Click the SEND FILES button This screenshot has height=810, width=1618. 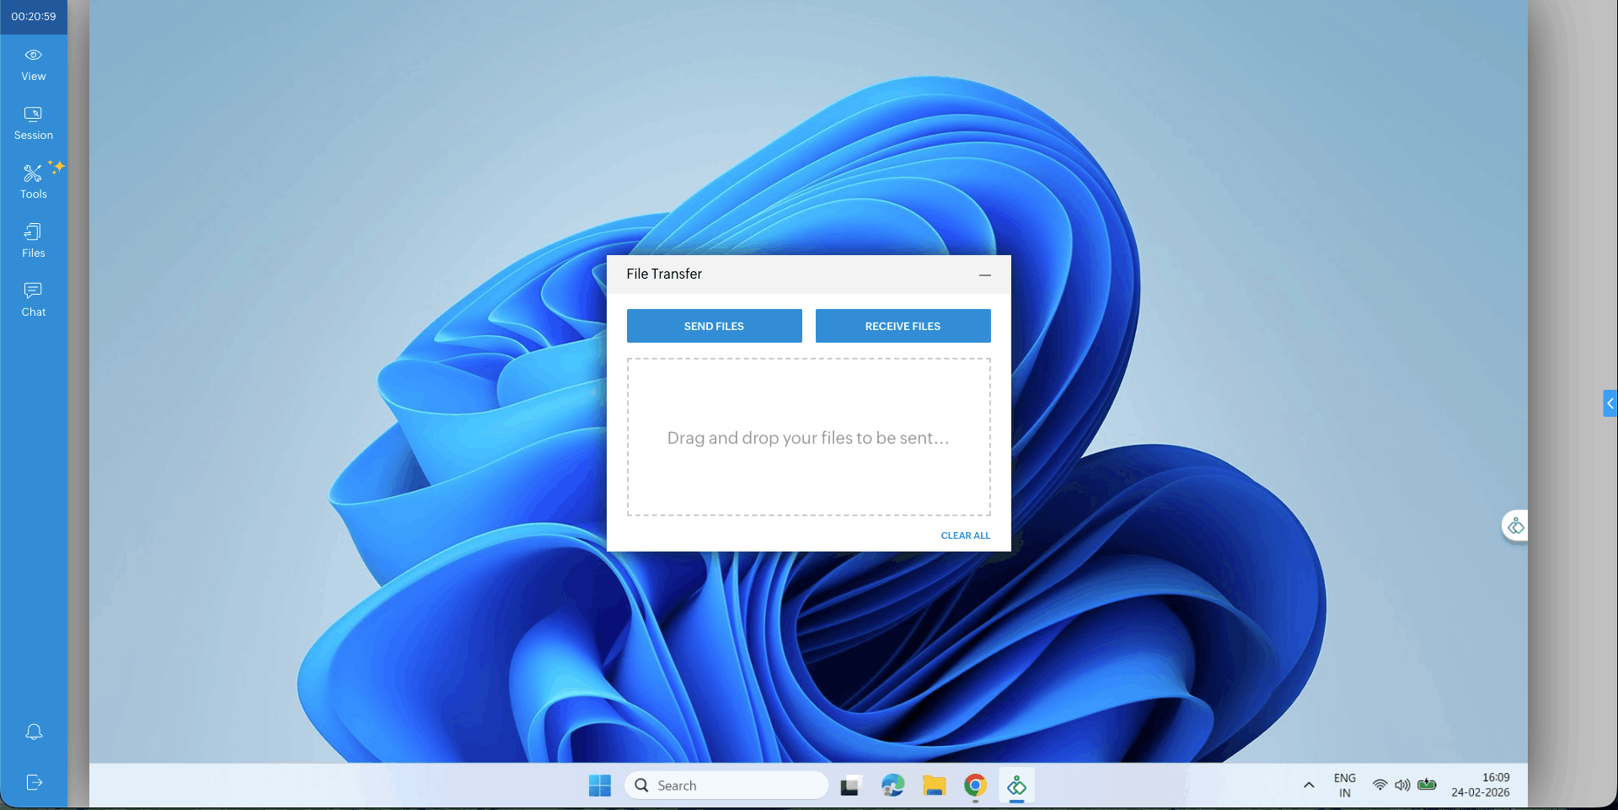coord(714,326)
